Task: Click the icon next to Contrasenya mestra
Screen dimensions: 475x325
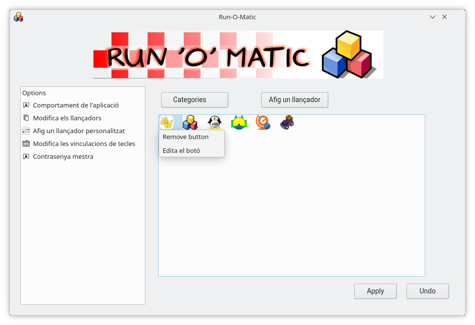Action: click(x=26, y=157)
